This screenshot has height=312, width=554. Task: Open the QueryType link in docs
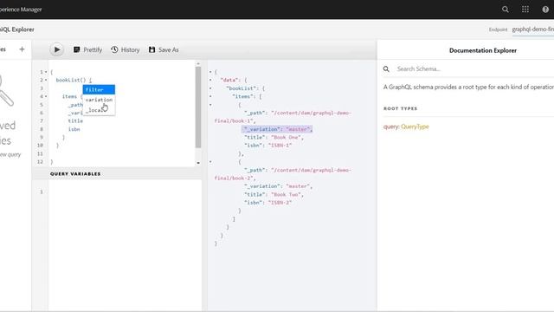point(415,127)
